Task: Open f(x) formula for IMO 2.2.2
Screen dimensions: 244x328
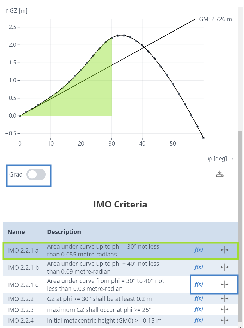Action: coord(199,298)
